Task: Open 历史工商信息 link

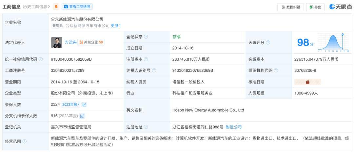Action: tap(37, 7)
